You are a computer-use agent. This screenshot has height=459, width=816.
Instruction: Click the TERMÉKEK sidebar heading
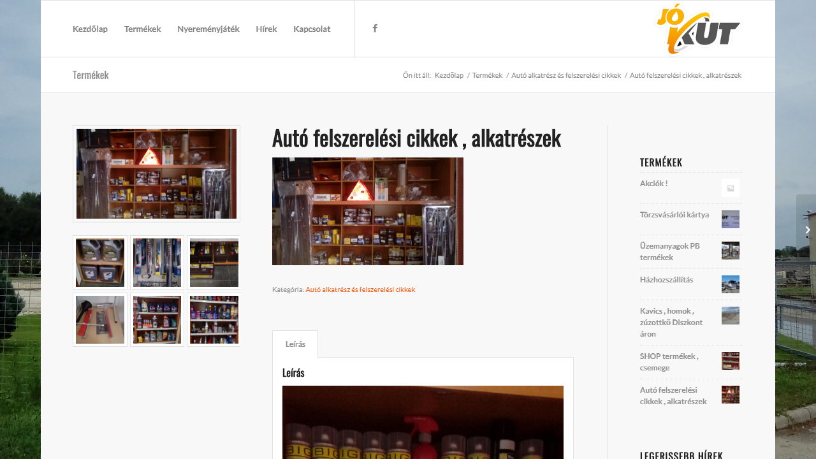click(x=661, y=163)
